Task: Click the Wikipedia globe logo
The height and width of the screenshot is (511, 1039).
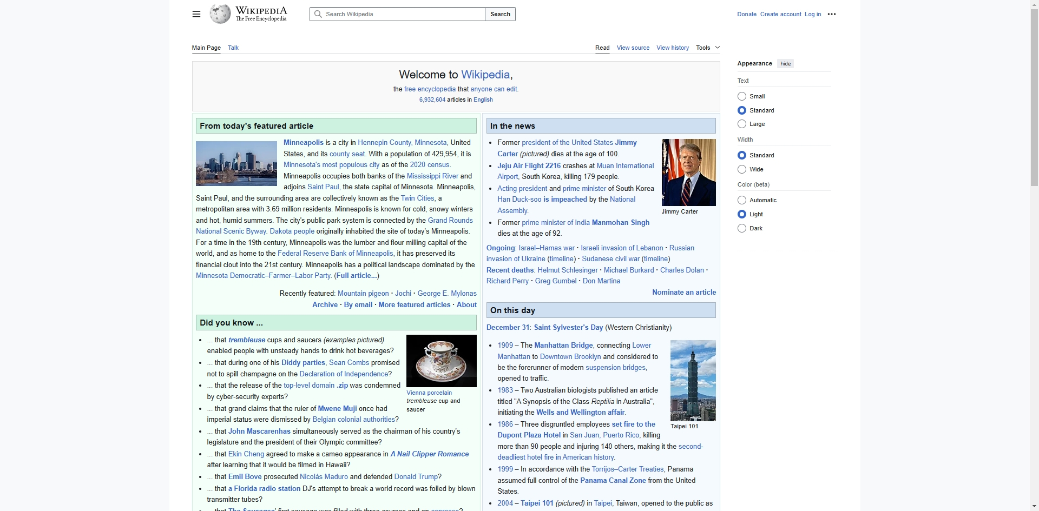Action: (x=220, y=14)
